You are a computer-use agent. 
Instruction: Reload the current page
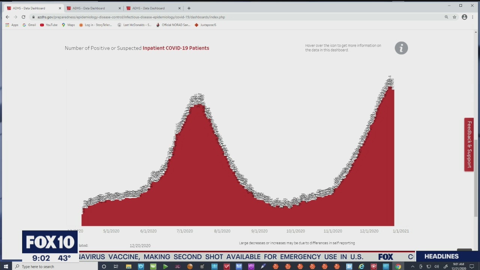(x=23, y=17)
